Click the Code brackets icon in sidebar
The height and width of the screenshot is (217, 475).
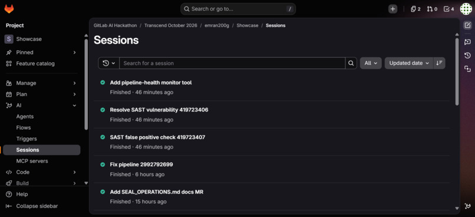tap(9, 172)
